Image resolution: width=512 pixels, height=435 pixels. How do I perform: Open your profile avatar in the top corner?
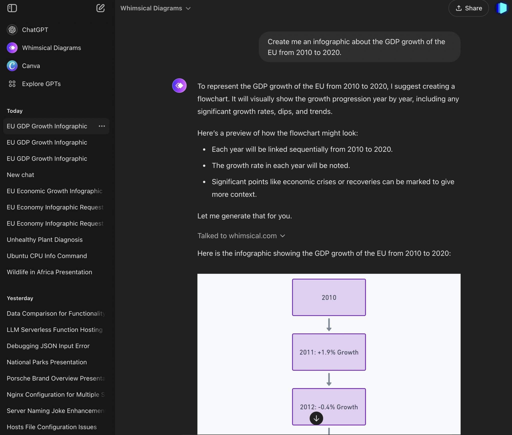(x=502, y=8)
